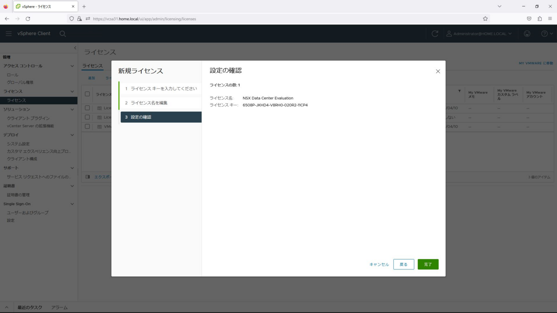The image size is (557, 313).
Task: Toggle the select-all checkbox in license table header
Action: [x=87, y=94]
